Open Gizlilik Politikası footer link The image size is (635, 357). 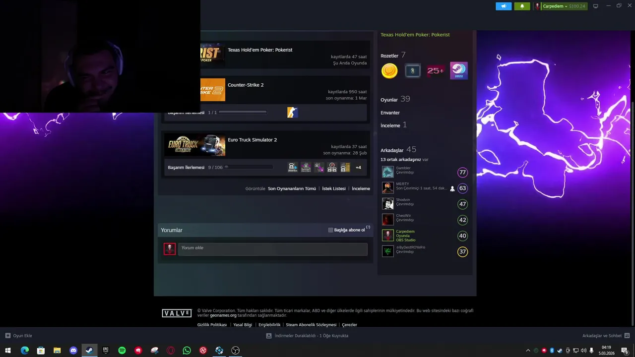point(212,325)
